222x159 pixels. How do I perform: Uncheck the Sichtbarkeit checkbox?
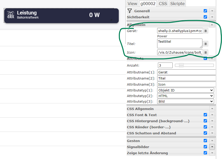pos(205,17)
